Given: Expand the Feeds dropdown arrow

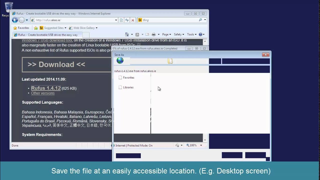Looking at the screenshot, I should tap(142, 34).
